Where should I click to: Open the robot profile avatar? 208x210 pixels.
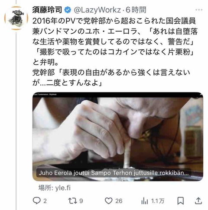tap(16, 18)
